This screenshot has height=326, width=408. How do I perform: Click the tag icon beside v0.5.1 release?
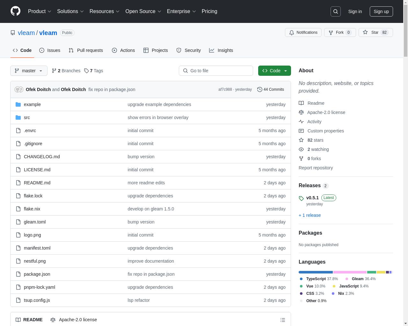(x=301, y=198)
